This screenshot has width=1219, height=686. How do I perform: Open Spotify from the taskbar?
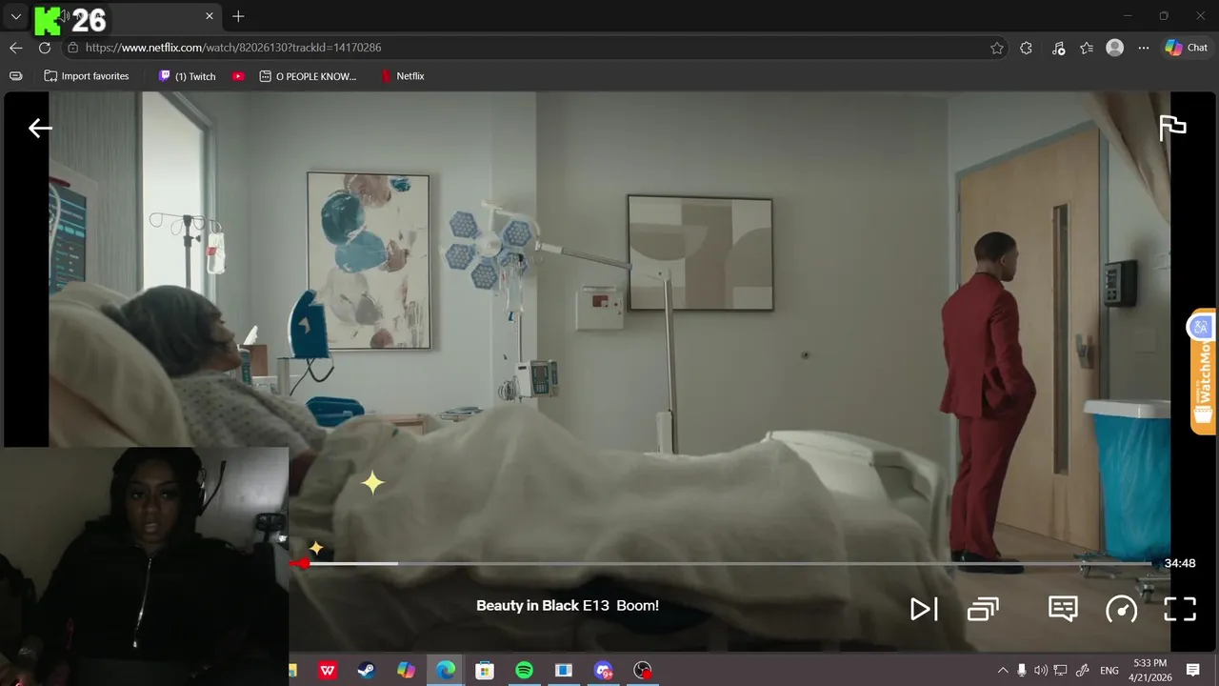tap(524, 671)
